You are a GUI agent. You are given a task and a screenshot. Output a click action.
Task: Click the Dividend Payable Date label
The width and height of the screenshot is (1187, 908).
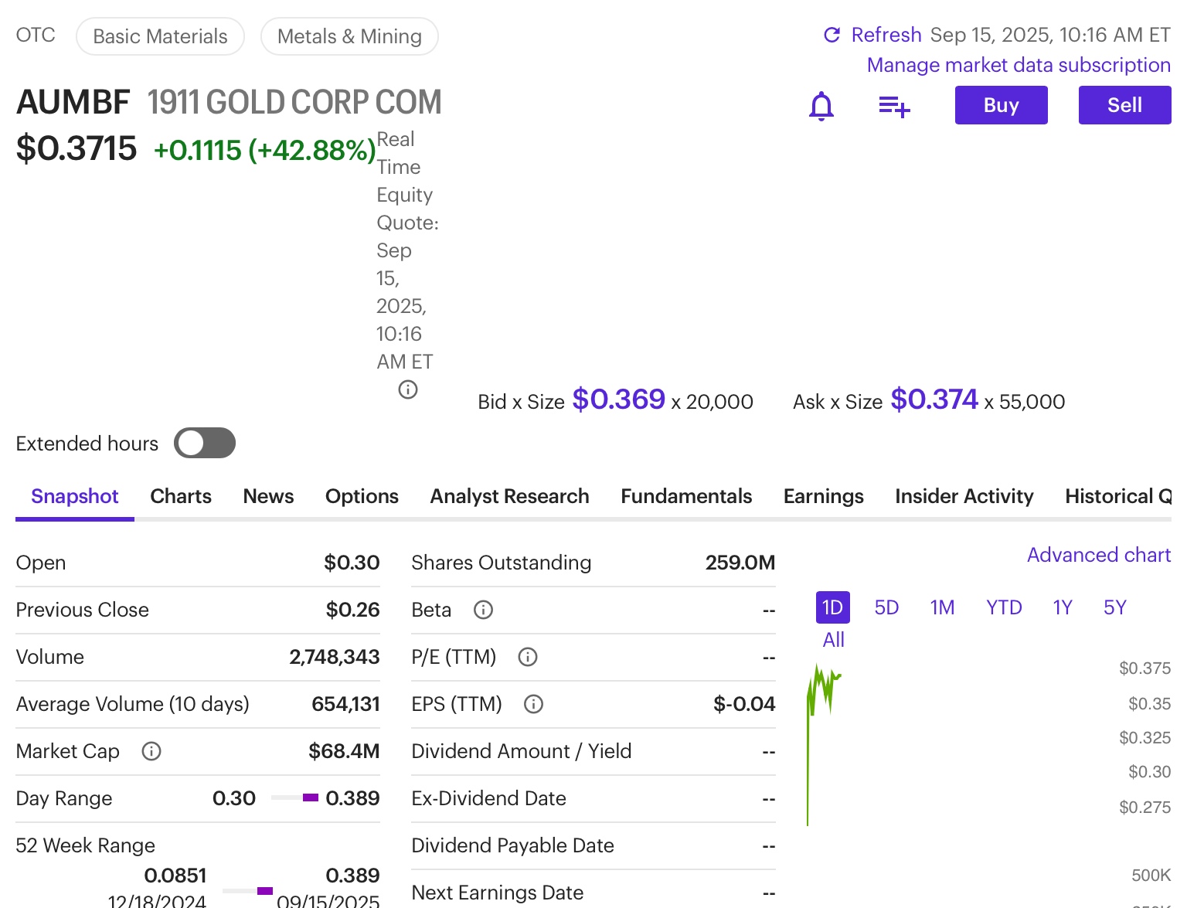(512, 845)
